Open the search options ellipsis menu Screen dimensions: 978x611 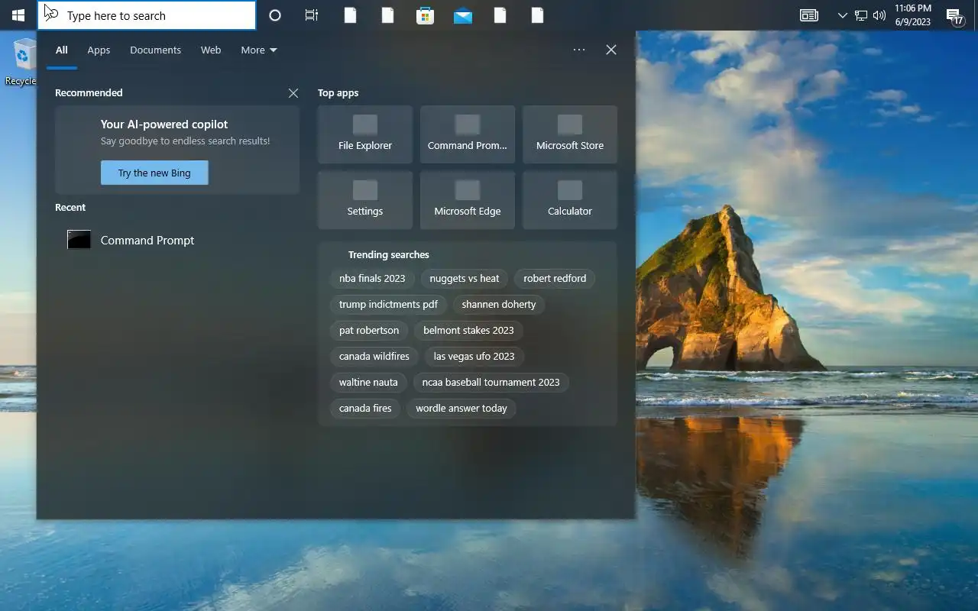point(579,50)
